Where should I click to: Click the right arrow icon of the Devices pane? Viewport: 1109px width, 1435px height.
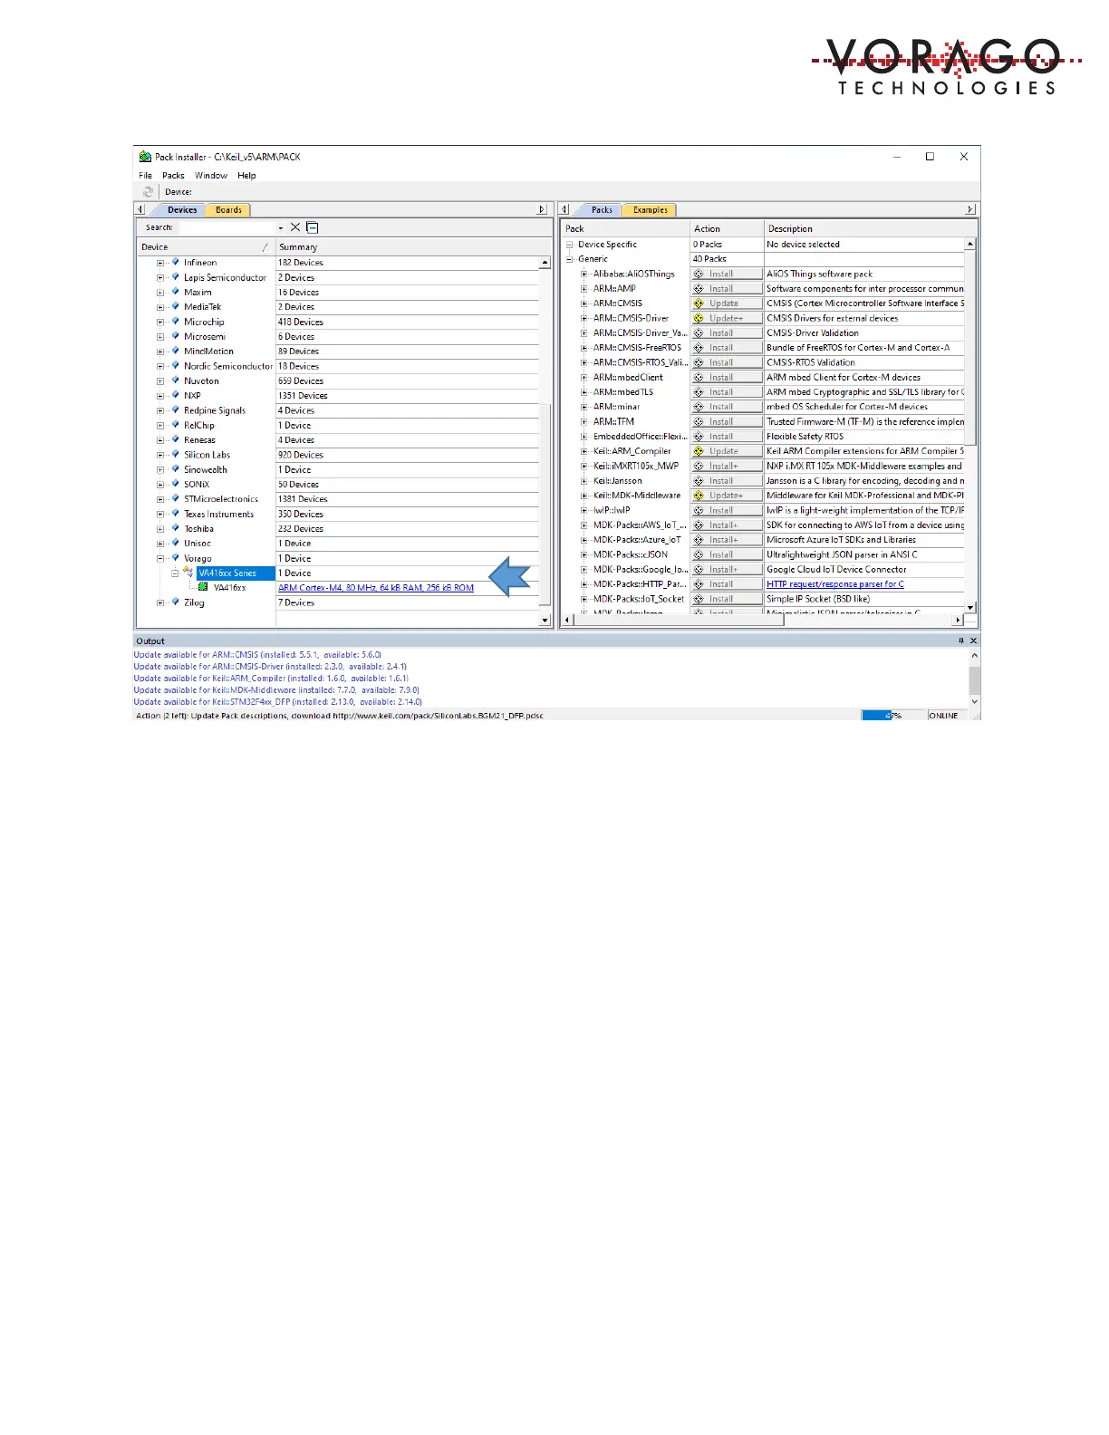point(542,209)
